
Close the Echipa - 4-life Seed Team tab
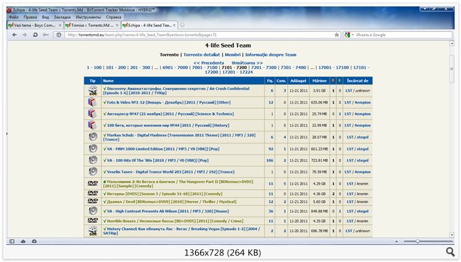pos(174,26)
